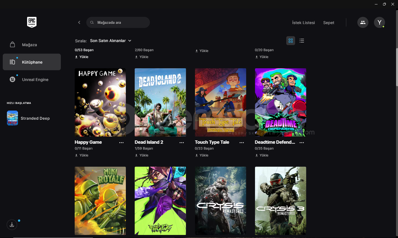Open the Crysis Remastered cover art

pos(220,201)
